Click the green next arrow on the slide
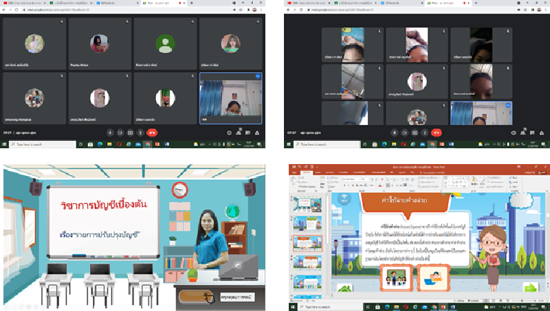Viewport: 550px width, 311px height. (530, 288)
